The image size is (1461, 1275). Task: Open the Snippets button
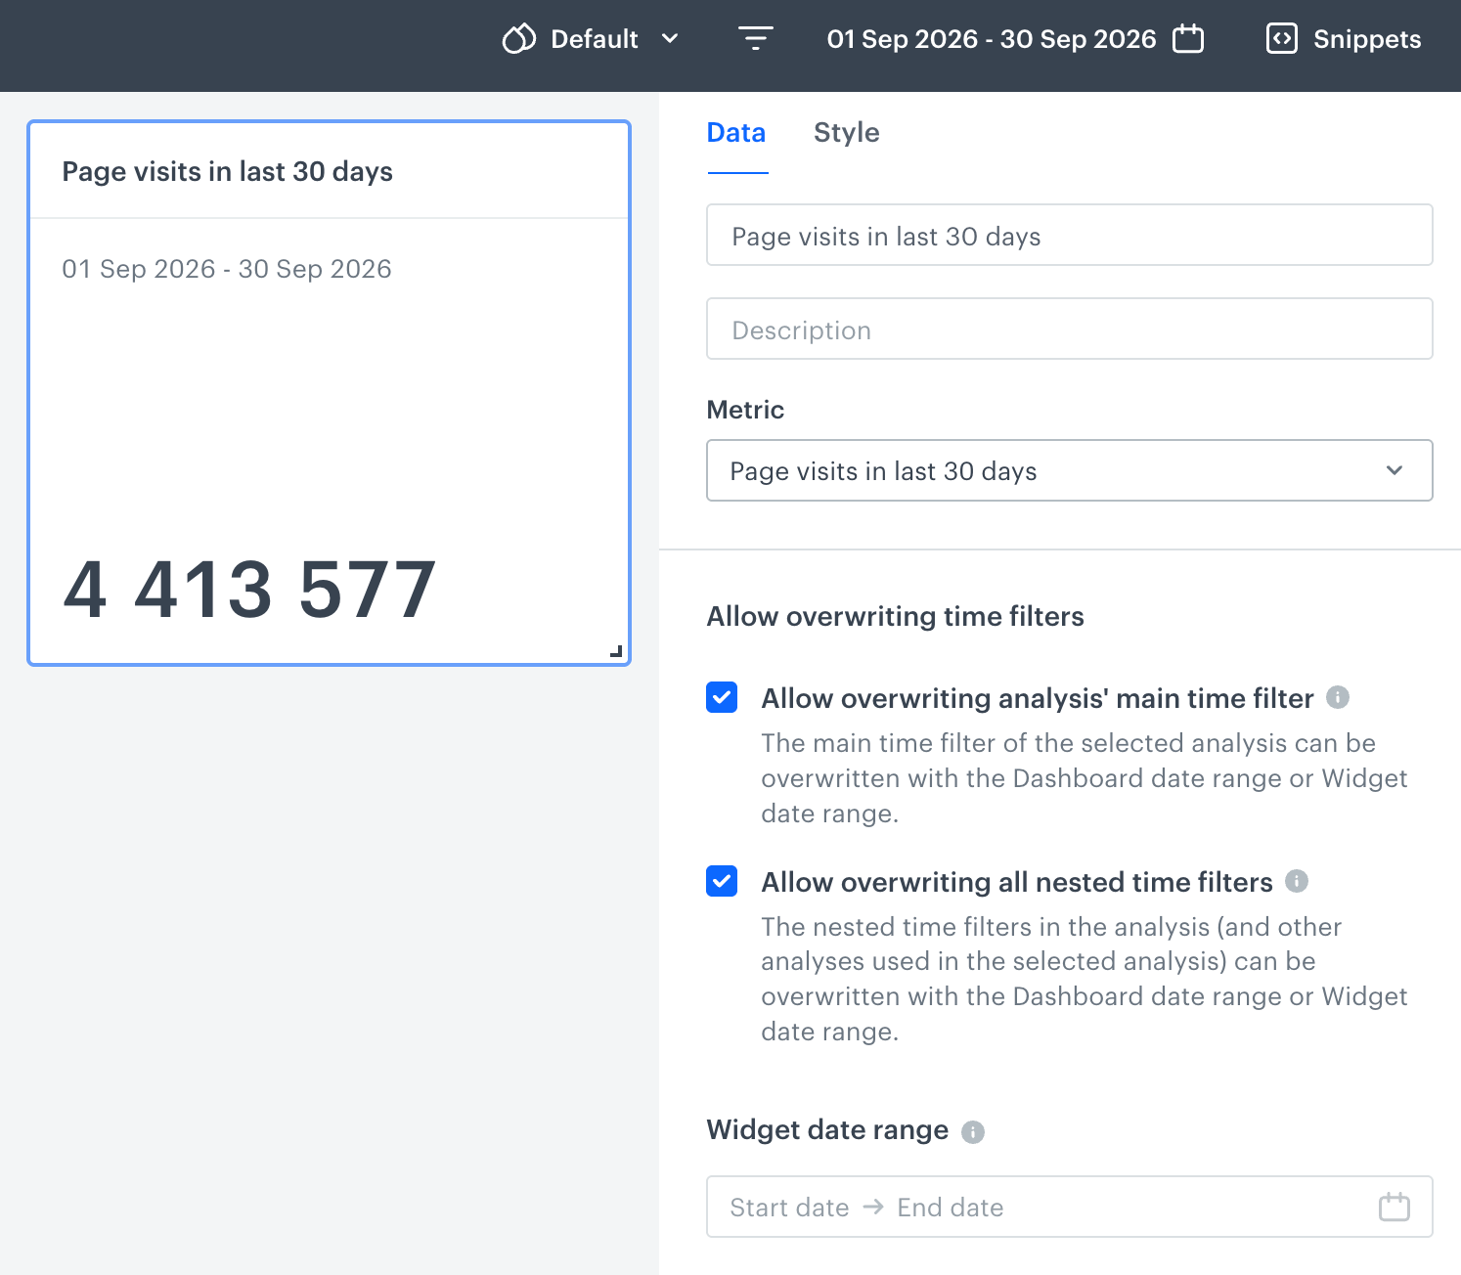[x=1344, y=39]
